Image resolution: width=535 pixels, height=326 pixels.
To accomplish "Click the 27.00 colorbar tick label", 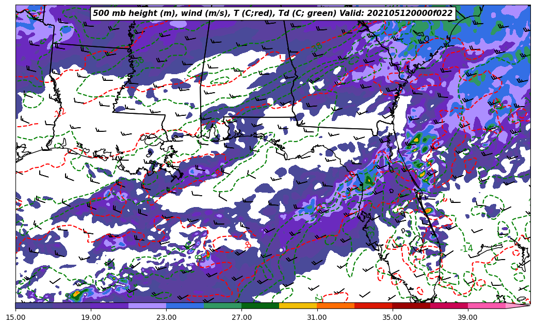I will coord(241,317).
